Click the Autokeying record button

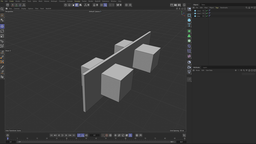(106, 135)
